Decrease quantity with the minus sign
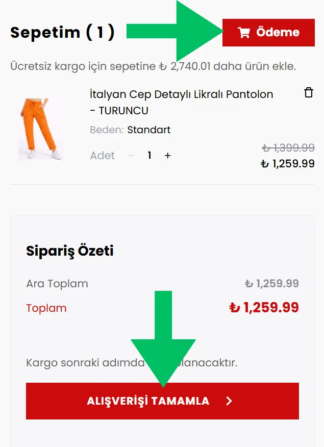The height and width of the screenshot is (447, 324). 132,156
